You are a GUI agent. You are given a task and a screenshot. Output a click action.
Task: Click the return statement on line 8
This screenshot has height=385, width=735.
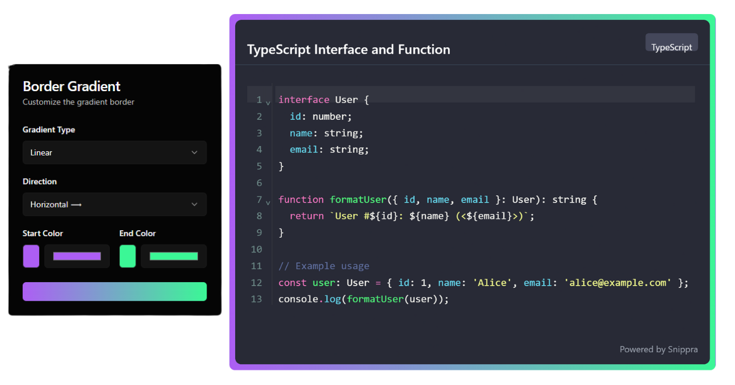(x=306, y=216)
